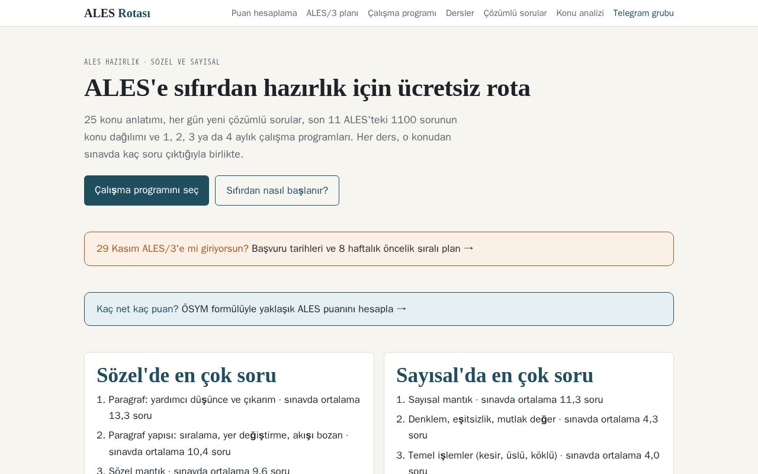Select Çalışma programı in navigation
Viewport: 758px width, 474px height.
[402, 13]
